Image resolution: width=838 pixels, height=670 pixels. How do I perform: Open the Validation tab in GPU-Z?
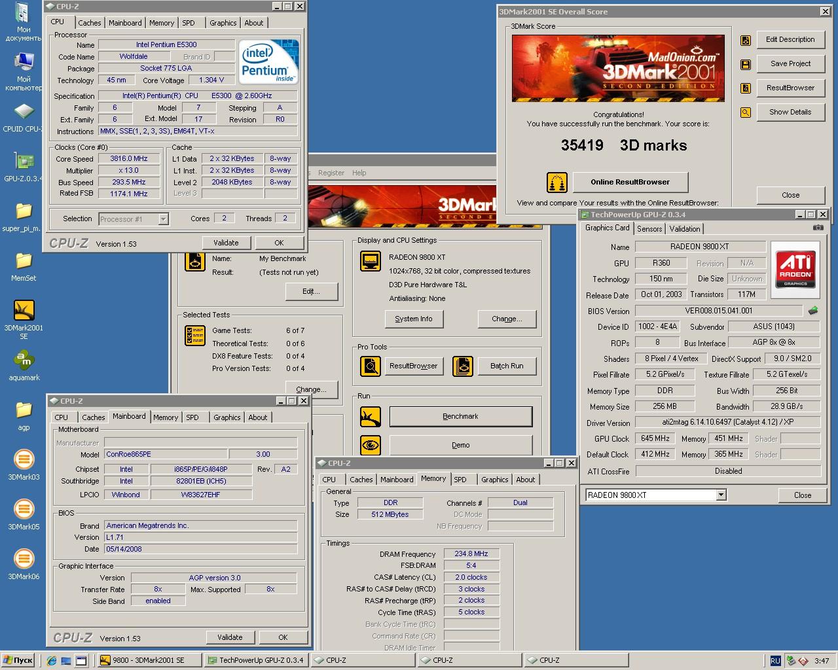(685, 229)
